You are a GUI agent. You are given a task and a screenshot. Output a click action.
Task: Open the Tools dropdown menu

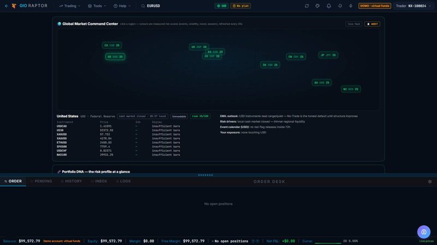coord(97,6)
